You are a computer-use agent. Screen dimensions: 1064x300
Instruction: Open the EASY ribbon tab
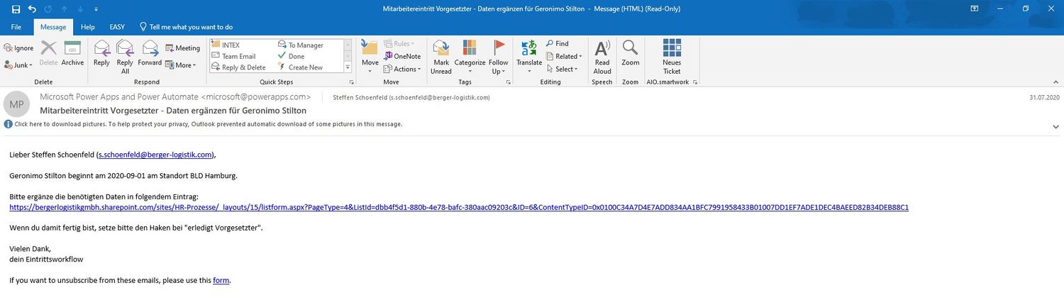[117, 27]
